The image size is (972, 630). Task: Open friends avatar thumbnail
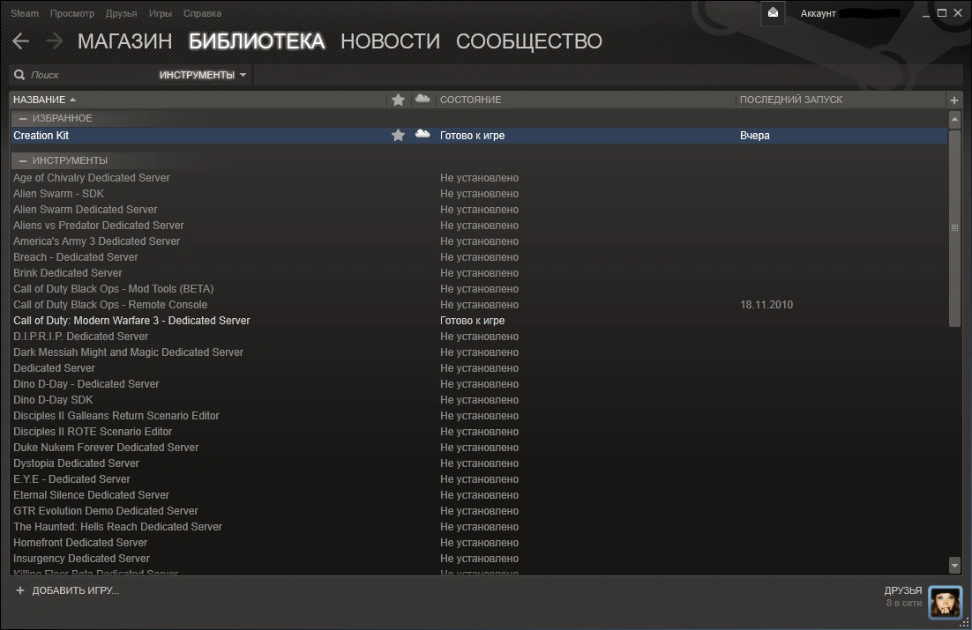coord(946,602)
